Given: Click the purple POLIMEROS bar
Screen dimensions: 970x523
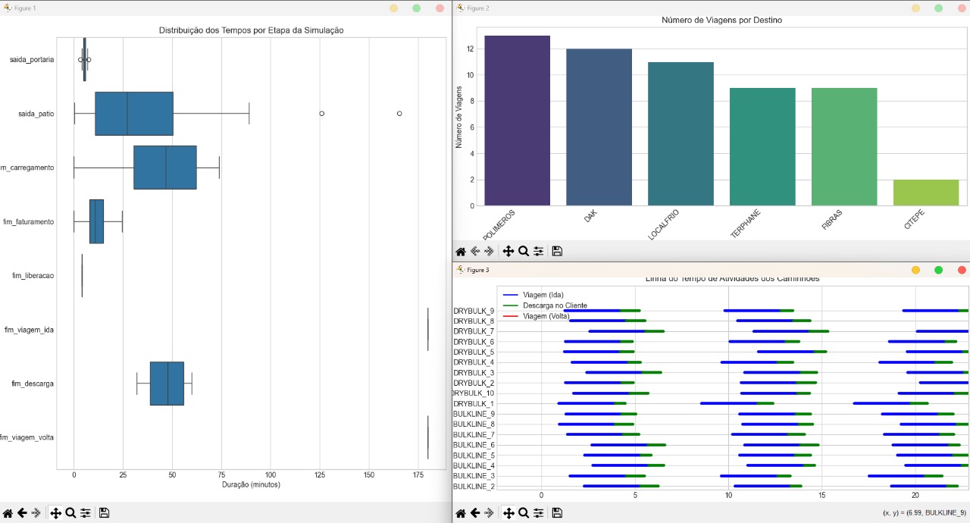Looking at the screenshot, I should (x=517, y=120).
